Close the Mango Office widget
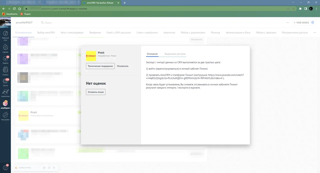 [54, 168]
